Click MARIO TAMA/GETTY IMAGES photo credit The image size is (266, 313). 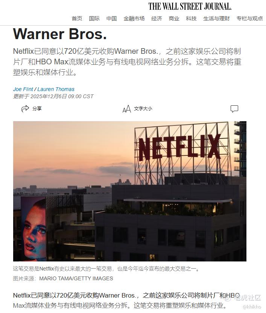(x=76, y=278)
